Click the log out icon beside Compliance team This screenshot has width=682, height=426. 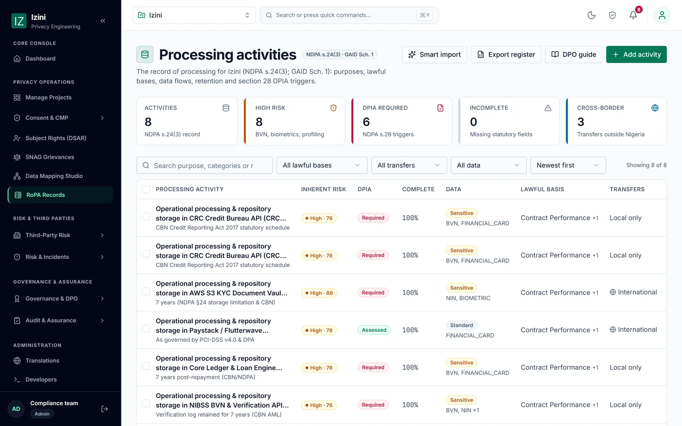click(x=104, y=409)
